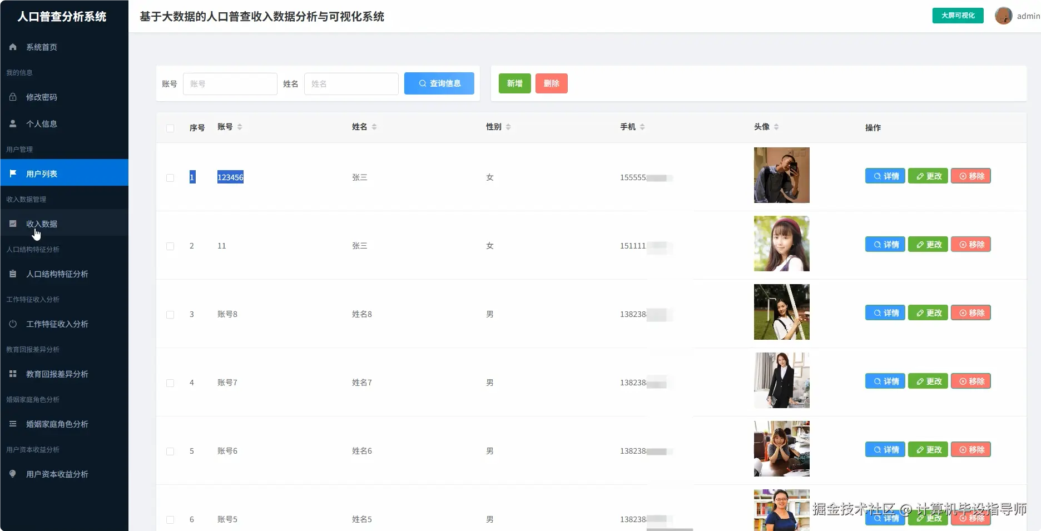
Task: Click the lock icon beside 修改密码
Action: click(13, 97)
